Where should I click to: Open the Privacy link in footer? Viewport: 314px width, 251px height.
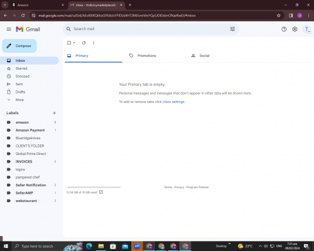tap(179, 187)
